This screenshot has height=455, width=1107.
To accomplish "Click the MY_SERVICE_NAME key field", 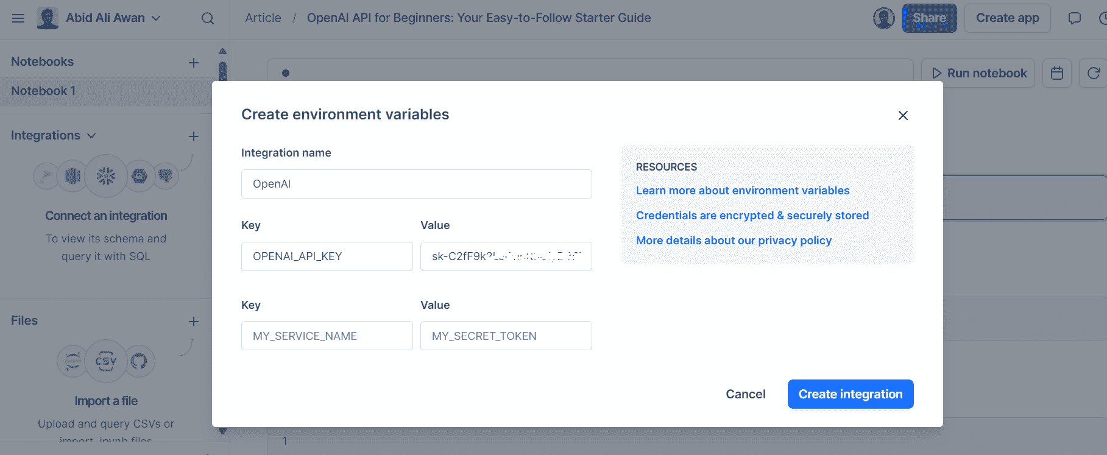I will pyautogui.click(x=327, y=336).
